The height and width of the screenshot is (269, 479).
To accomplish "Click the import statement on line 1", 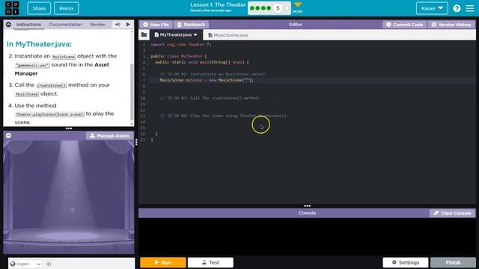I will 181,45.
